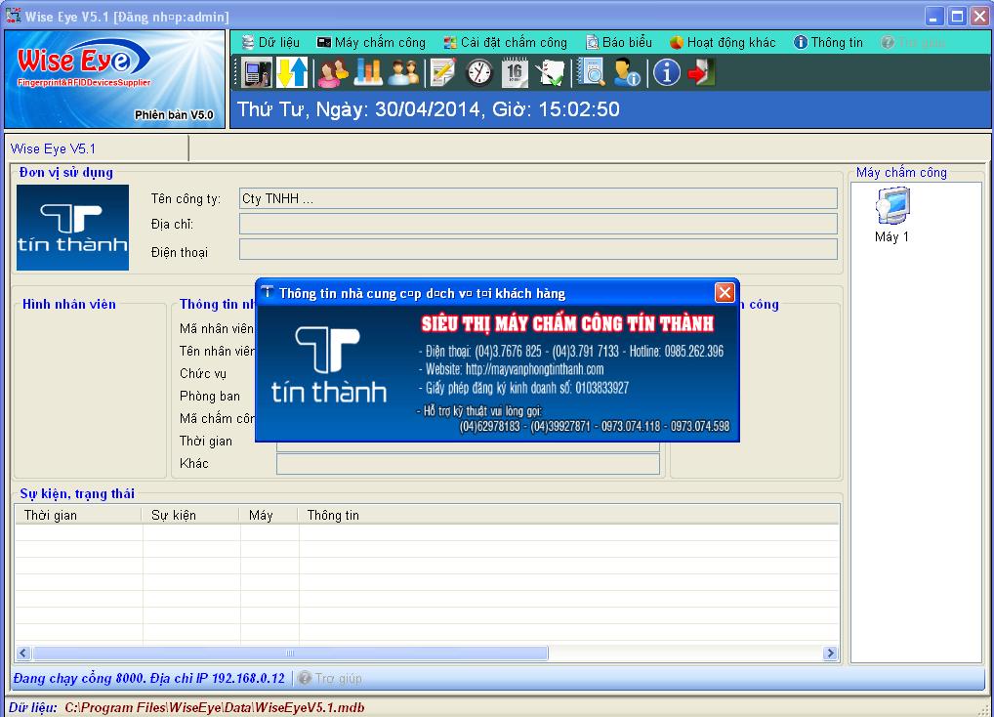
Task: Open the Máy chấm công menu
Action: tap(371, 42)
